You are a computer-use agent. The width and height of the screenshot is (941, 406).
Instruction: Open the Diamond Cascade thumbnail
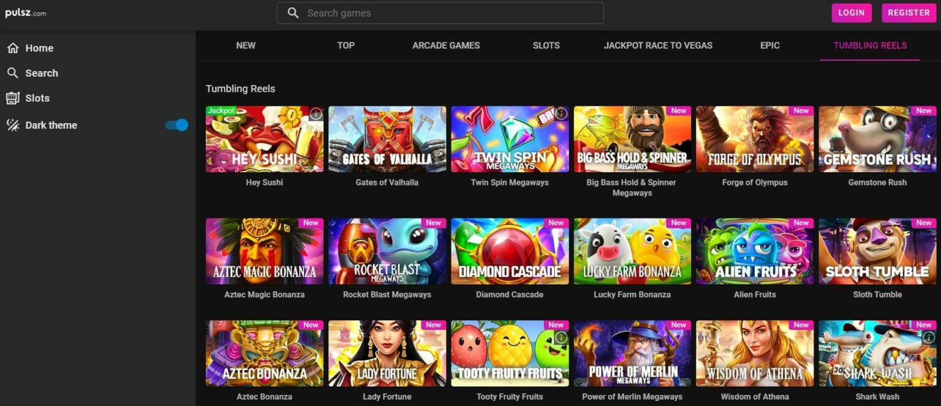click(x=510, y=251)
